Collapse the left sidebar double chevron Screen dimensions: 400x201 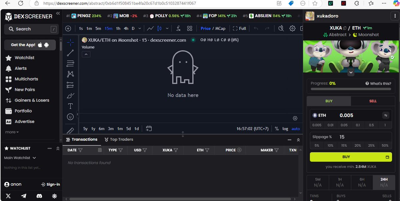[58, 13]
